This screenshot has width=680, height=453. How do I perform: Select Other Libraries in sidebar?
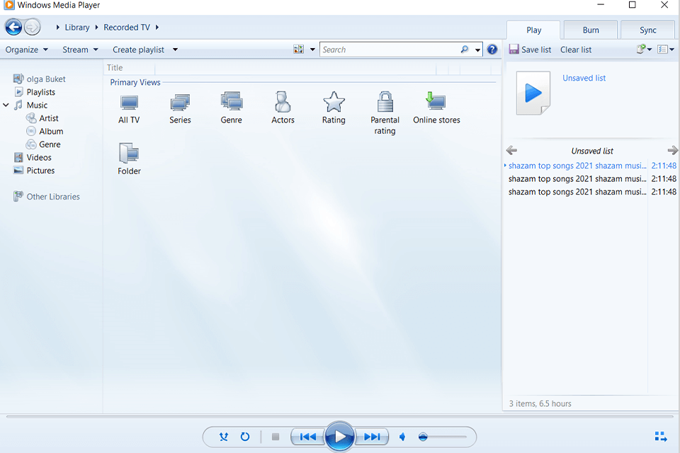pos(47,196)
